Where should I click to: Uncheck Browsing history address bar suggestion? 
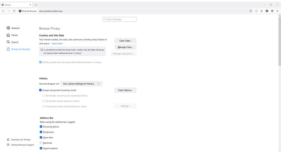pyautogui.click(x=41, y=127)
